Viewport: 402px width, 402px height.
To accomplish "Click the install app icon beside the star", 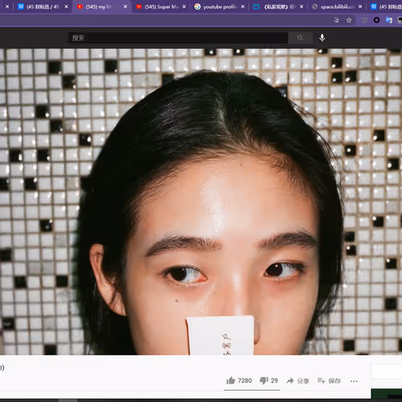I will click(x=337, y=20).
